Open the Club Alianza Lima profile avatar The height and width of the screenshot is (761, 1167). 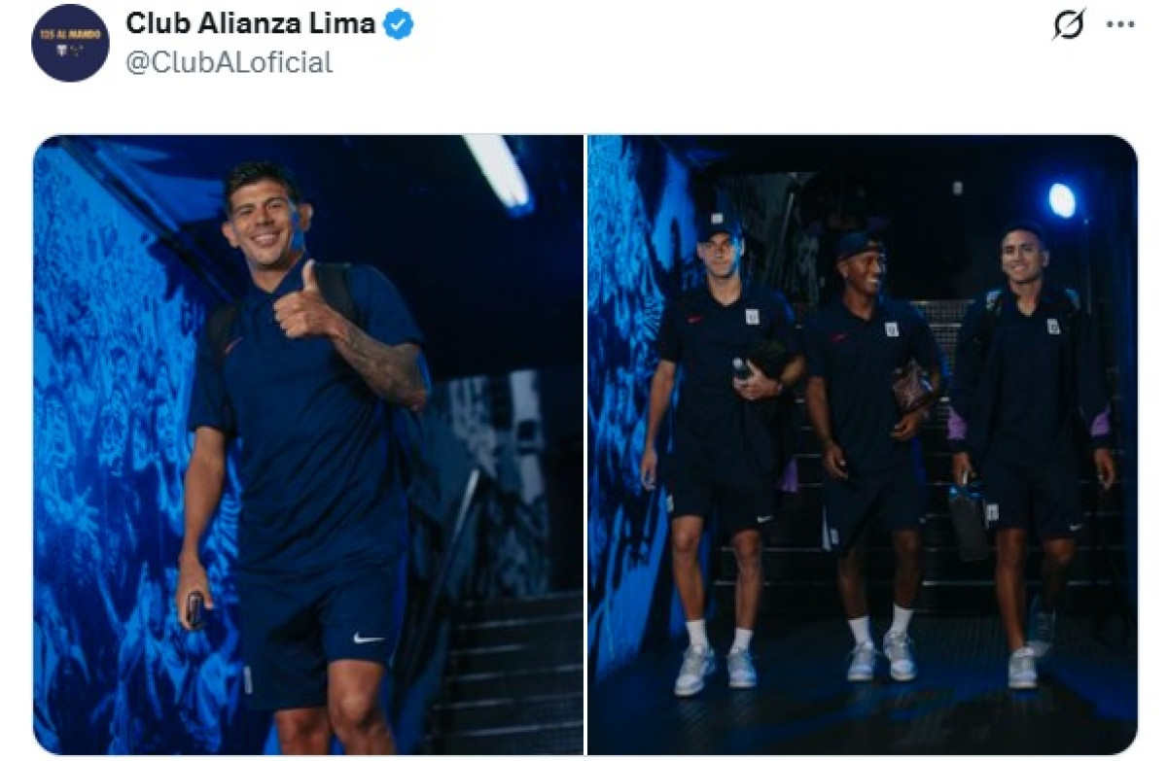click(x=70, y=43)
